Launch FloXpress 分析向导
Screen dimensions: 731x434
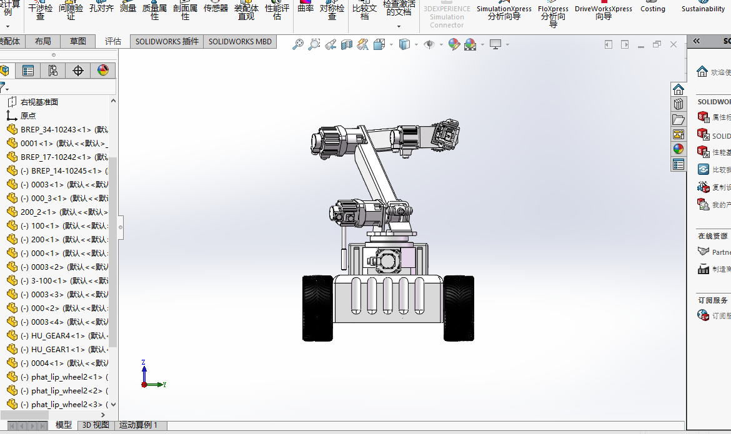tap(553, 14)
